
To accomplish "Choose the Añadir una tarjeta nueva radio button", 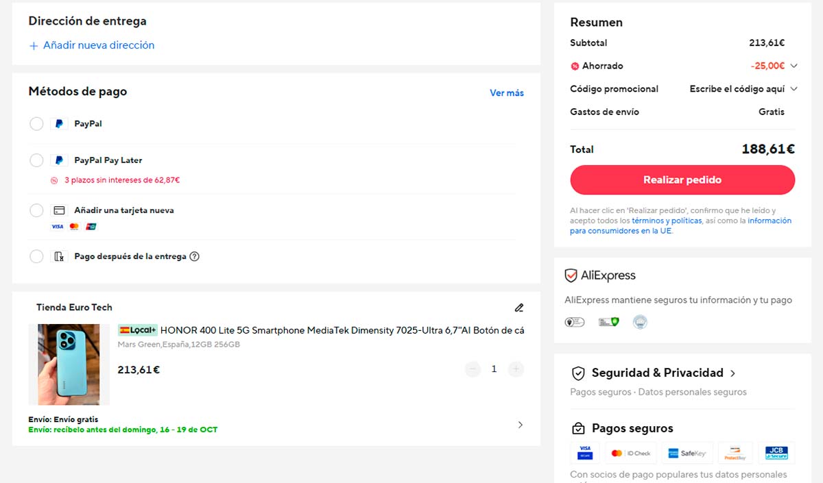I will [x=36, y=210].
